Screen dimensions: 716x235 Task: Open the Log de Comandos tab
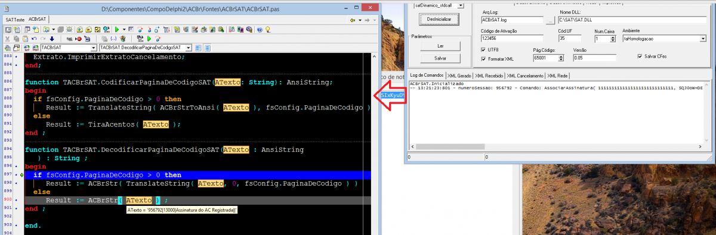point(427,76)
